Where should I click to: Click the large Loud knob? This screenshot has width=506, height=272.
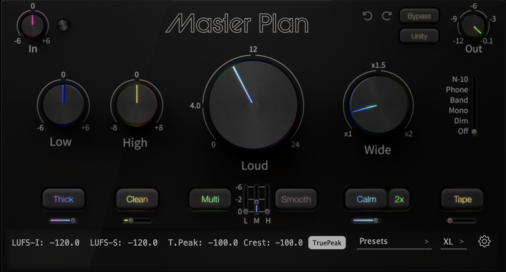tap(253, 105)
